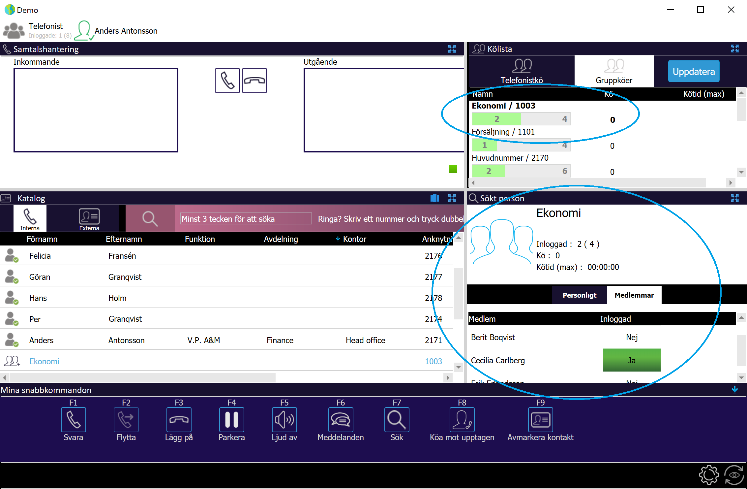Click the down arrow of the Kölista scrollbar

coord(741,172)
